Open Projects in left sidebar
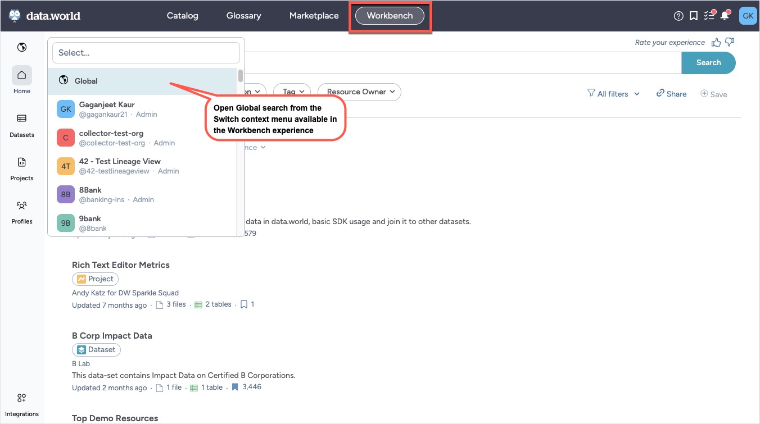The height and width of the screenshot is (424, 760). click(22, 168)
